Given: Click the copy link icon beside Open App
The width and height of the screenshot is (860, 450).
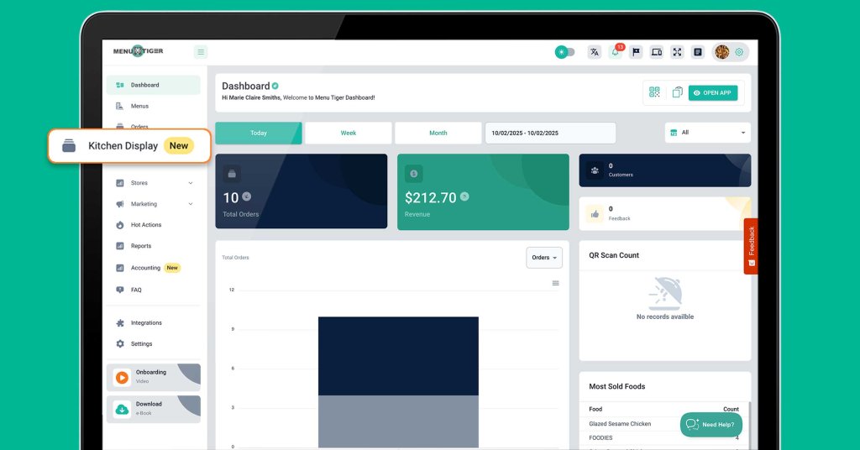Looking at the screenshot, I should [x=677, y=92].
